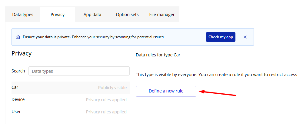Click the Publicly visible status for Car
303x124 pixels.
(112, 88)
